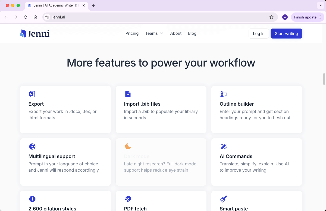Open the tab list dropdown arrow

320,5
